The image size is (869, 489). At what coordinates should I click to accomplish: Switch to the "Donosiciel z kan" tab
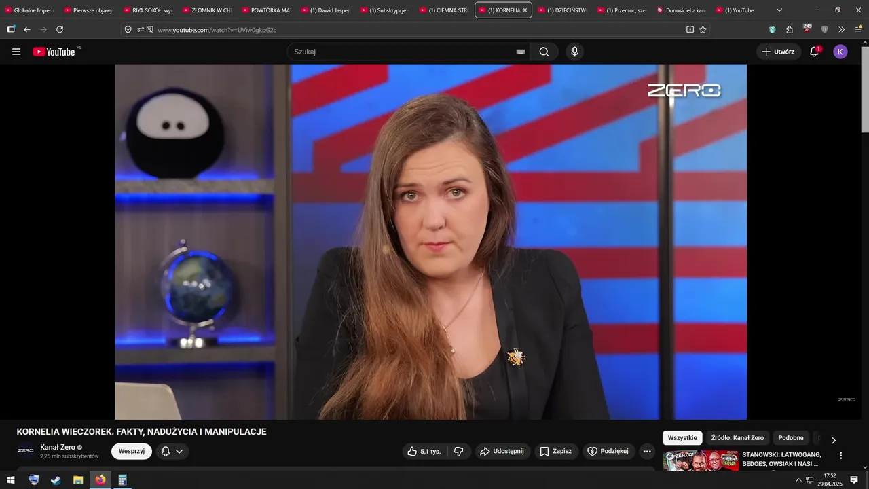[680, 10]
